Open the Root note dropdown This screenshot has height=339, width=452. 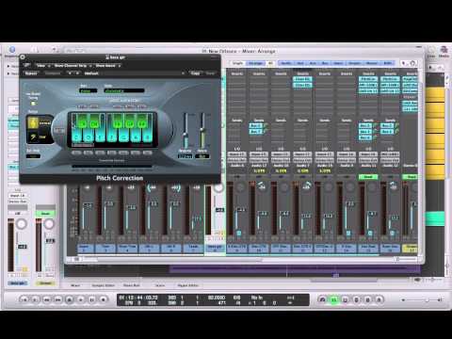tap(88, 90)
